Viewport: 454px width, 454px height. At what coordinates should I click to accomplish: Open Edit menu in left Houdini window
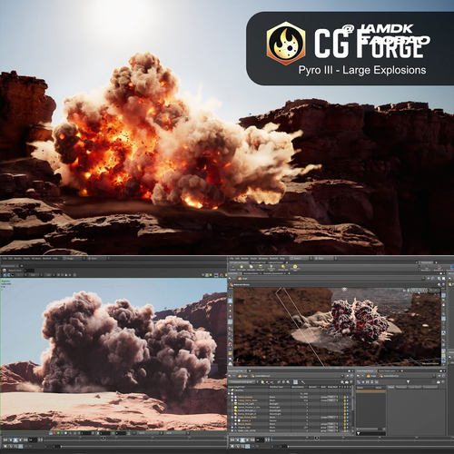point(10,259)
